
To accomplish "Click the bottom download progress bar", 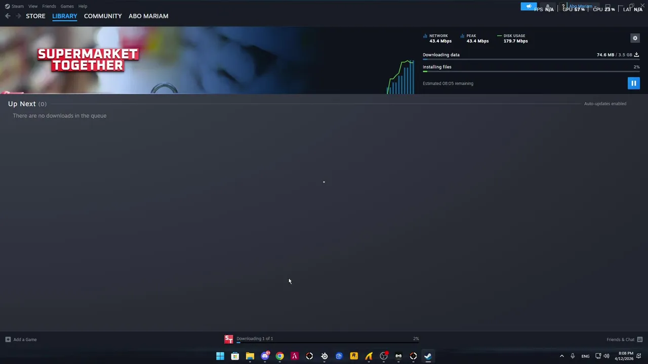I will pos(328,343).
